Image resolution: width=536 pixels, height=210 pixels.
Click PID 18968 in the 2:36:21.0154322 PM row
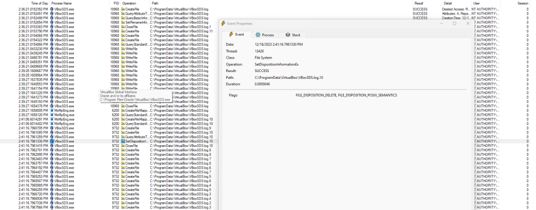(115, 40)
